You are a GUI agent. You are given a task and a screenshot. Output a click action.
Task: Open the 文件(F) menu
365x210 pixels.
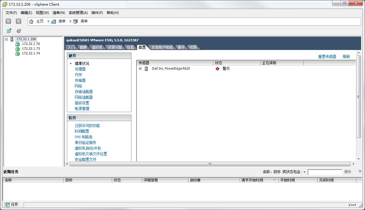click(11, 13)
